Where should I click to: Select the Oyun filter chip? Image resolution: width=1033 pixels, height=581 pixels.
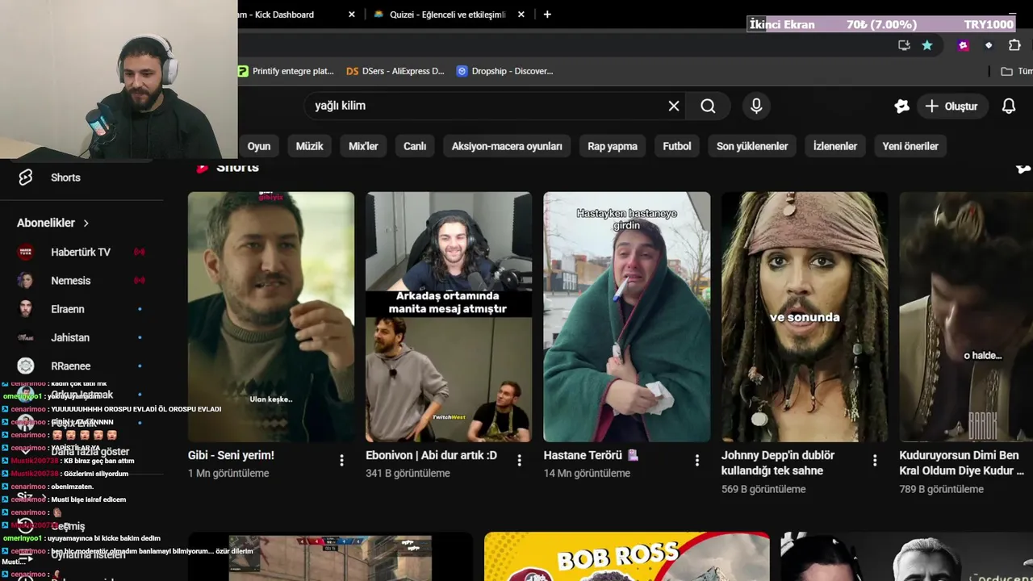[x=259, y=146]
